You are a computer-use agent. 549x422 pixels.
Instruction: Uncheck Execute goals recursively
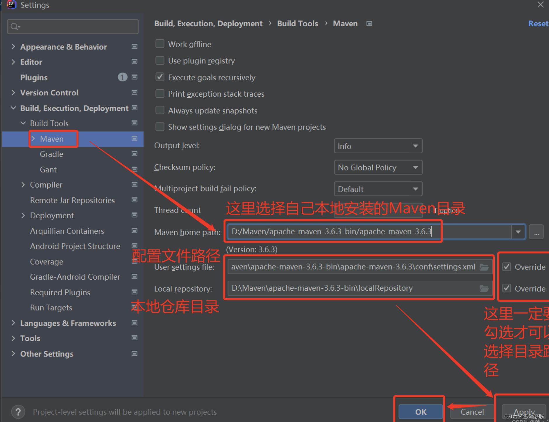pyautogui.click(x=160, y=77)
